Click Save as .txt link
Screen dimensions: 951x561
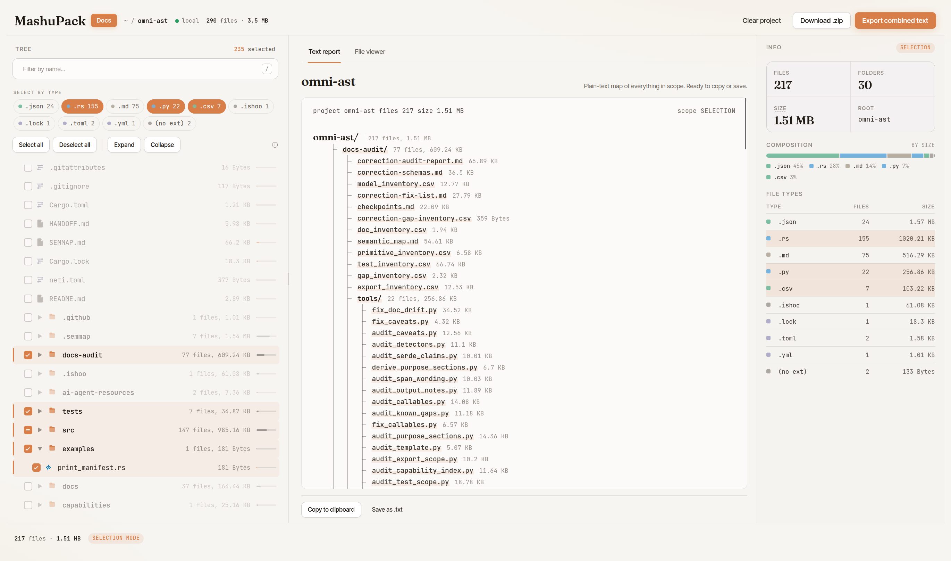[x=387, y=509]
